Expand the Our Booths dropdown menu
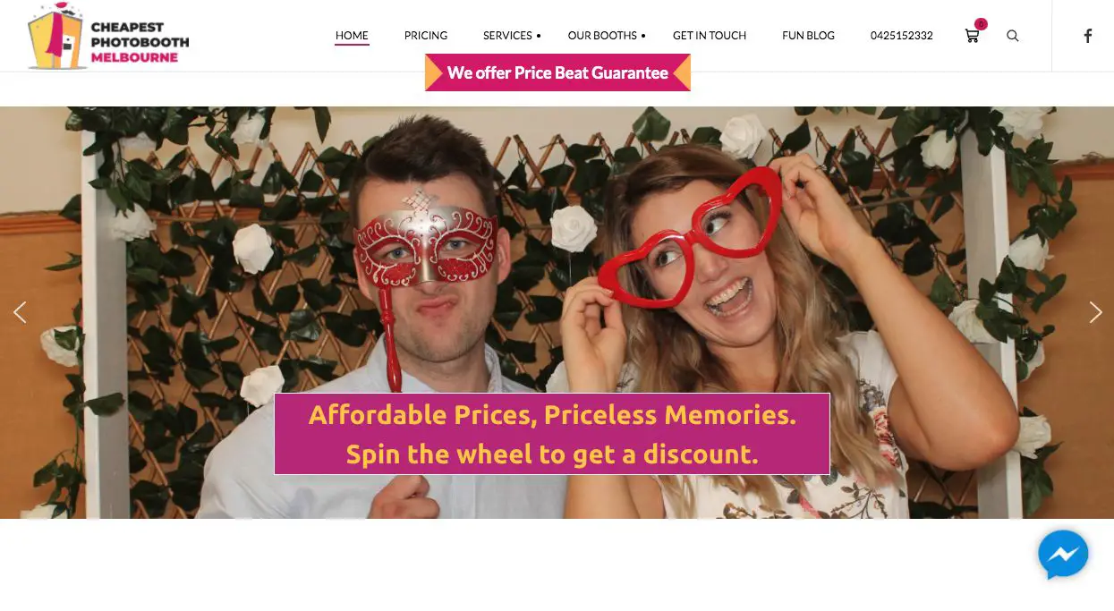Viewport: 1114px width, 611px height. [x=602, y=36]
